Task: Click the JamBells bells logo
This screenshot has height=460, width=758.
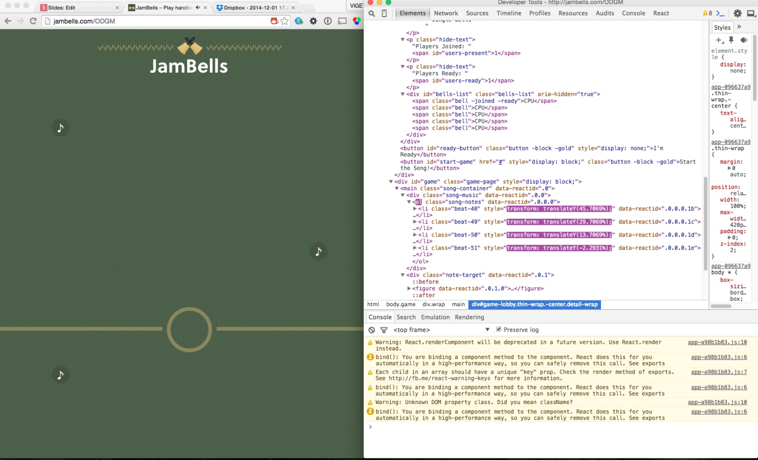Action: click(x=190, y=46)
